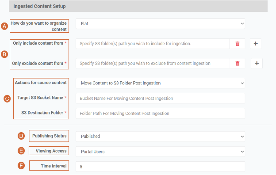Screen dimensions: 276x175
Task: Open the Flat content organization dropdown
Action: point(161,23)
